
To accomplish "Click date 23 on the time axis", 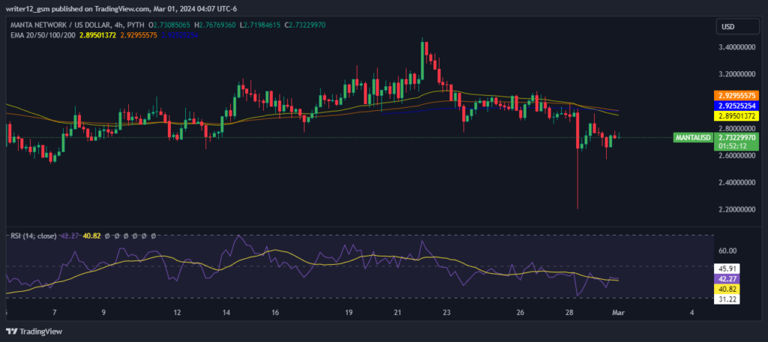I will [x=447, y=313].
